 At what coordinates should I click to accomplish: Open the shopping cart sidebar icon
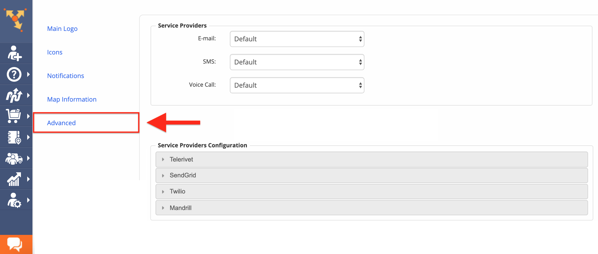tap(14, 116)
